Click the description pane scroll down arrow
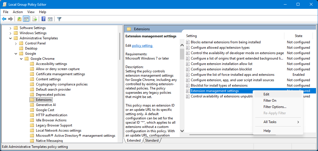This screenshot has height=151, width=318. [182, 131]
